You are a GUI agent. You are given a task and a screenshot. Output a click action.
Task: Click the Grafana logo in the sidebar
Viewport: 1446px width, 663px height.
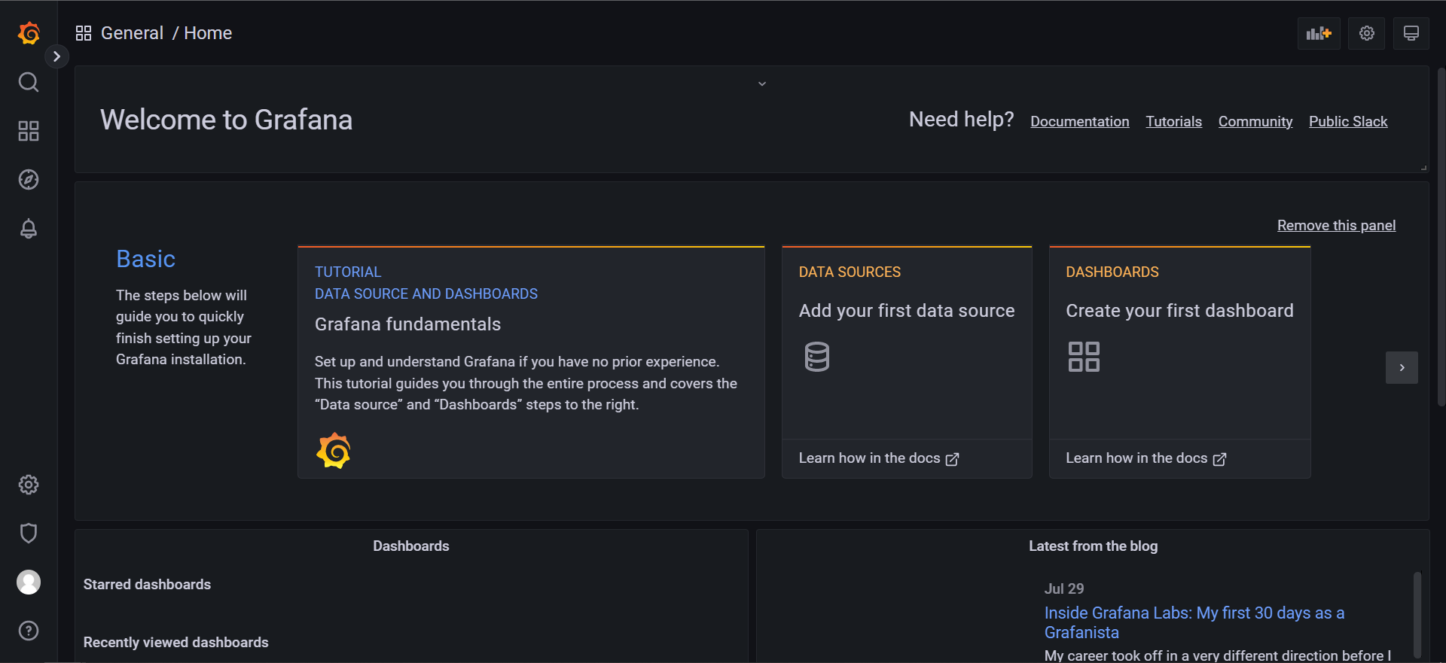point(29,33)
